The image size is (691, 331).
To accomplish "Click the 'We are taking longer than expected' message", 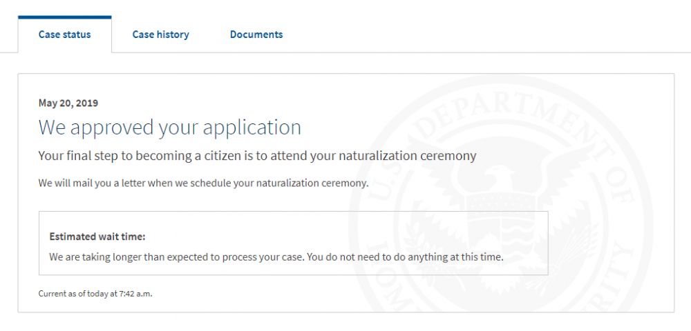I will [276, 257].
